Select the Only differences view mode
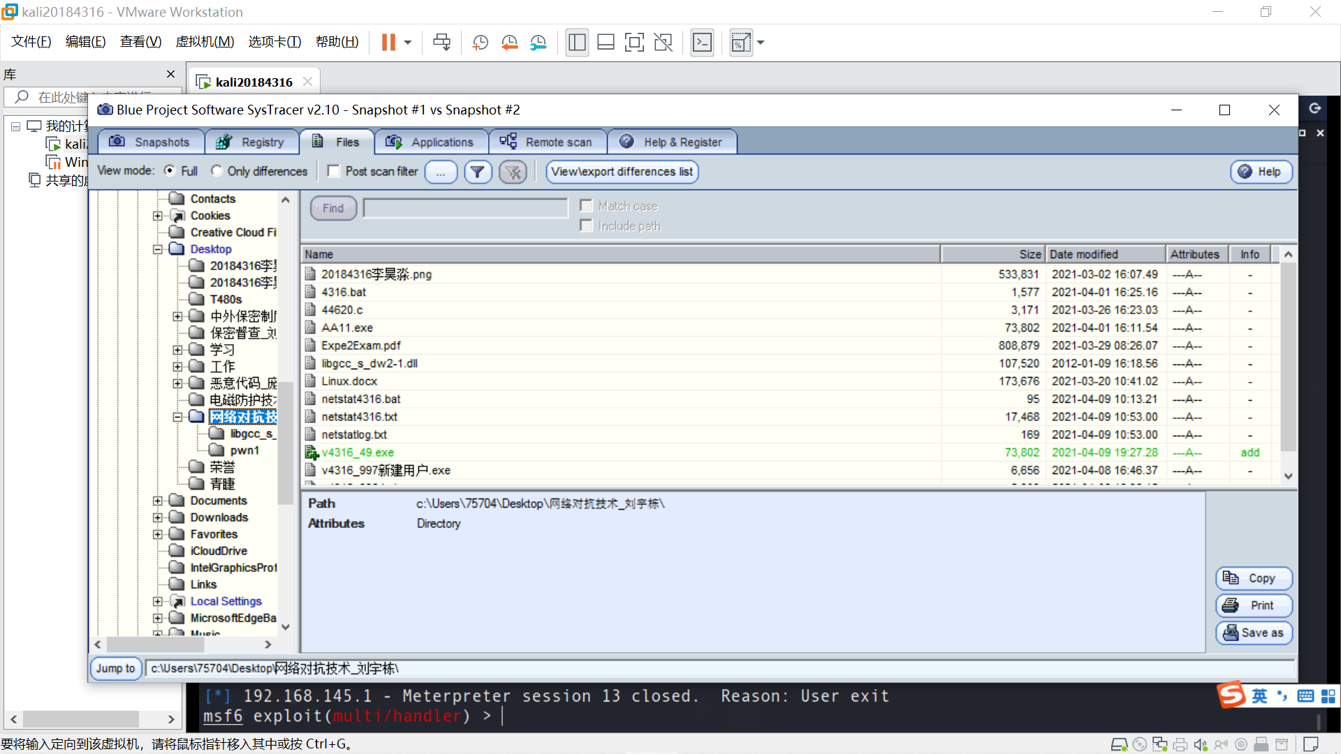Screen dimensions: 1341x754 pyautogui.click(x=217, y=171)
